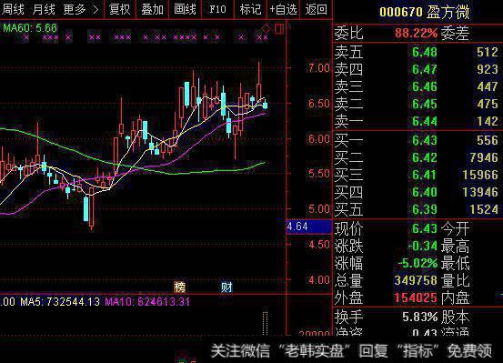Click the 返回 back button

(x=317, y=9)
